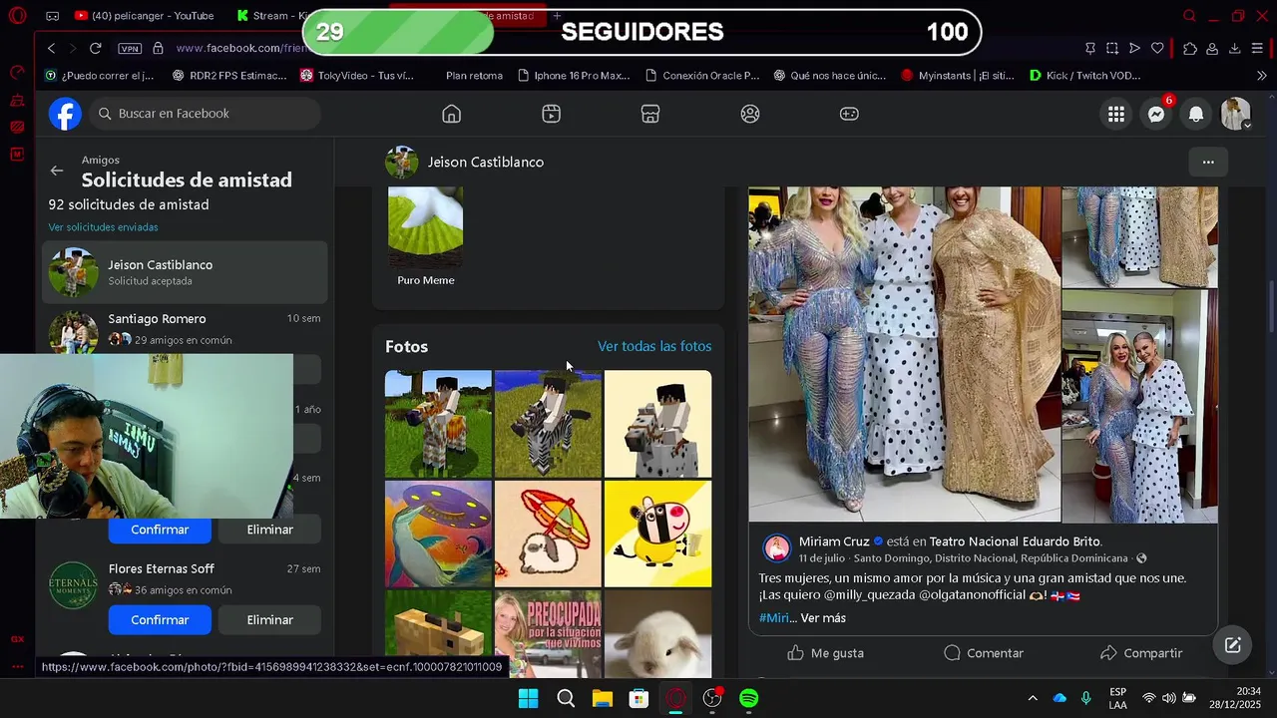Open Facebook Gaming controller icon
Viewport: 1277px width, 718px height.
point(849,114)
